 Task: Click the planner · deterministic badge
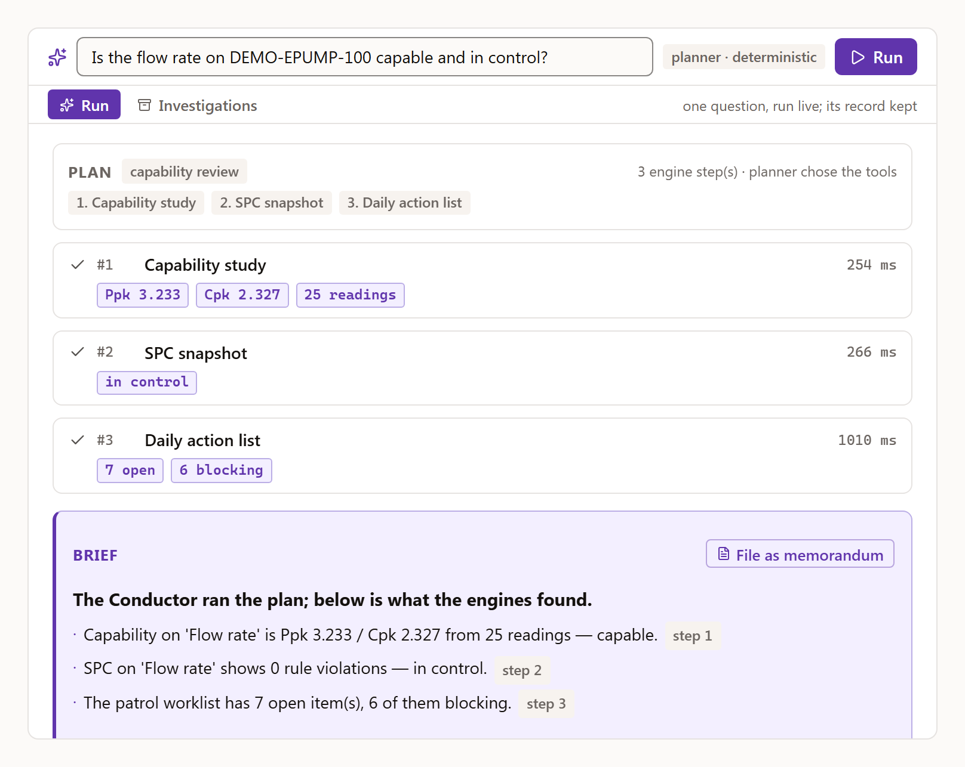(743, 57)
